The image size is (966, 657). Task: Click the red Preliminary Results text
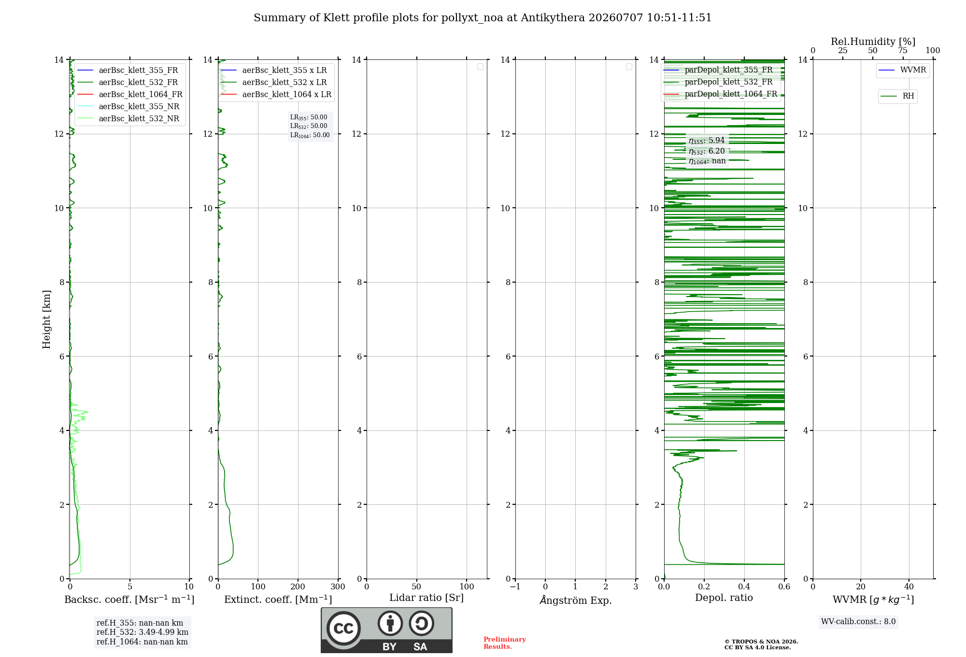click(x=504, y=643)
